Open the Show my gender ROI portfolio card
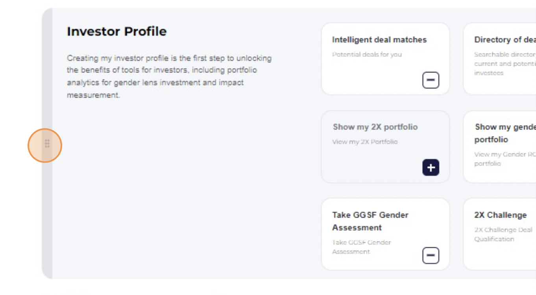536x295 pixels. point(500,147)
